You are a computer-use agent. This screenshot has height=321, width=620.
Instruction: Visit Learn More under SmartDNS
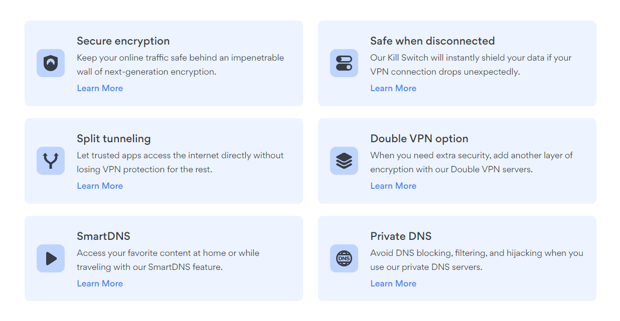pyautogui.click(x=100, y=283)
